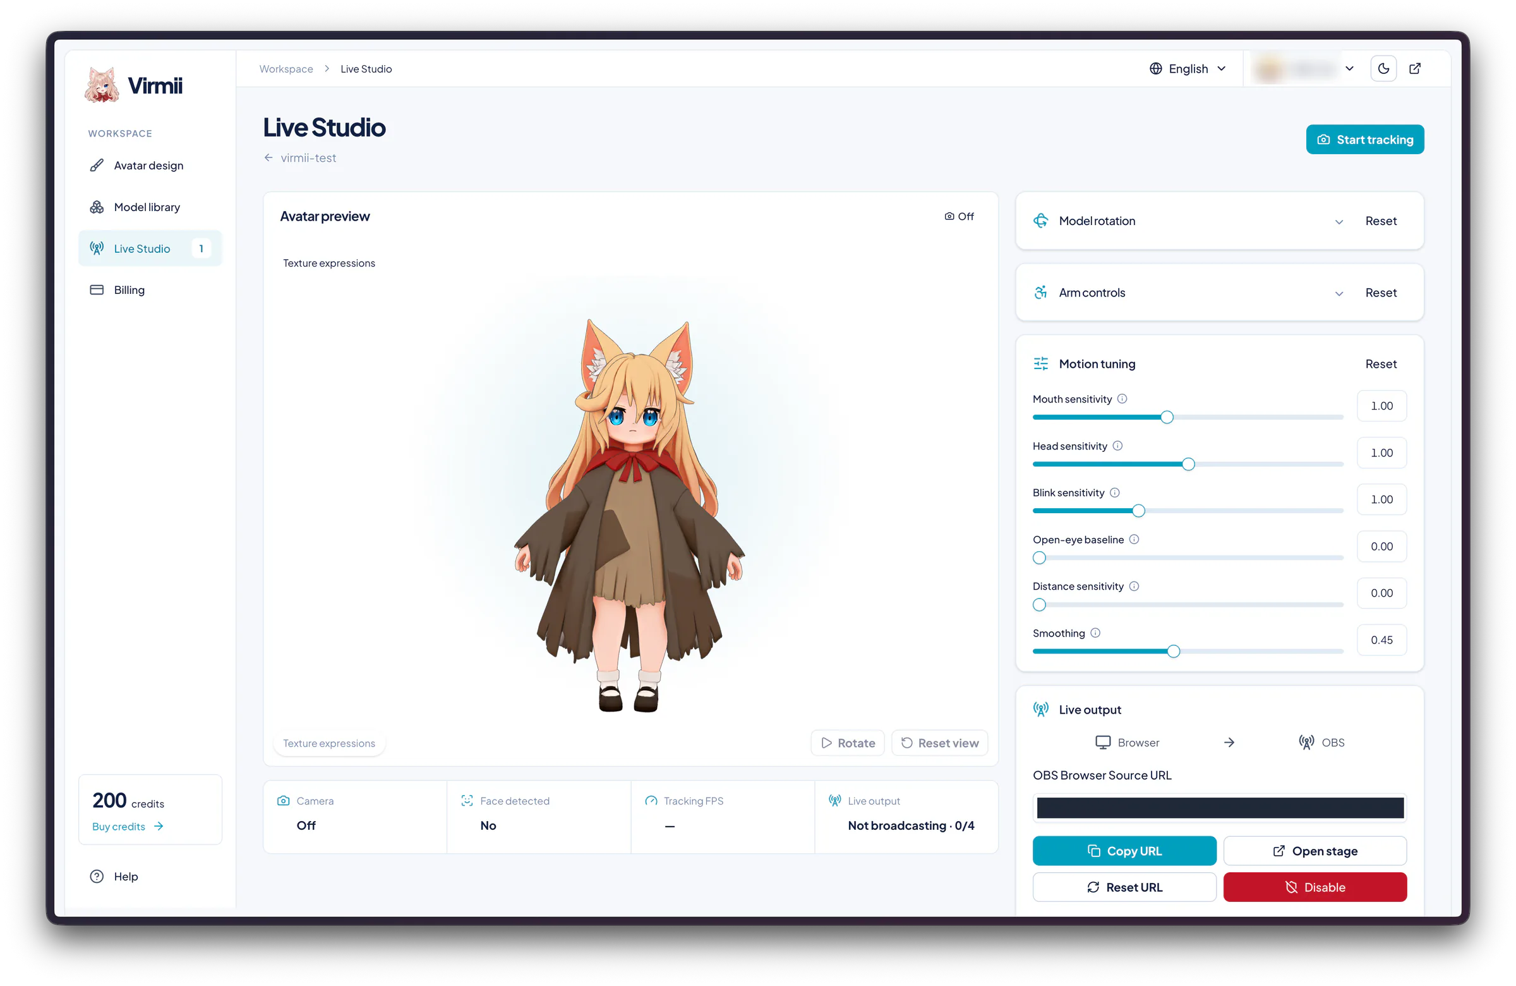Open the English language dropdown
Image resolution: width=1516 pixels, height=986 pixels.
pyautogui.click(x=1188, y=68)
